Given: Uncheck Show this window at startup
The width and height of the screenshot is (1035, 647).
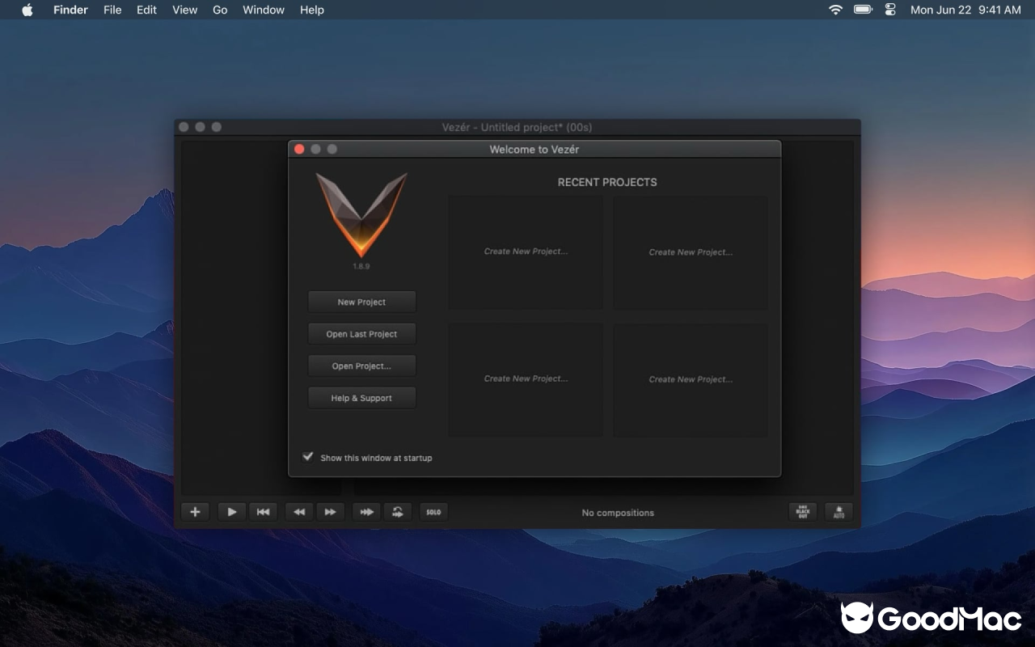Looking at the screenshot, I should (x=308, y=457).
